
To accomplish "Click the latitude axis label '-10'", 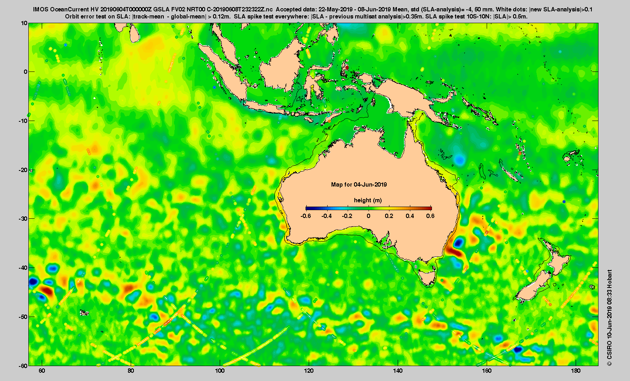I will click(24, 121).
